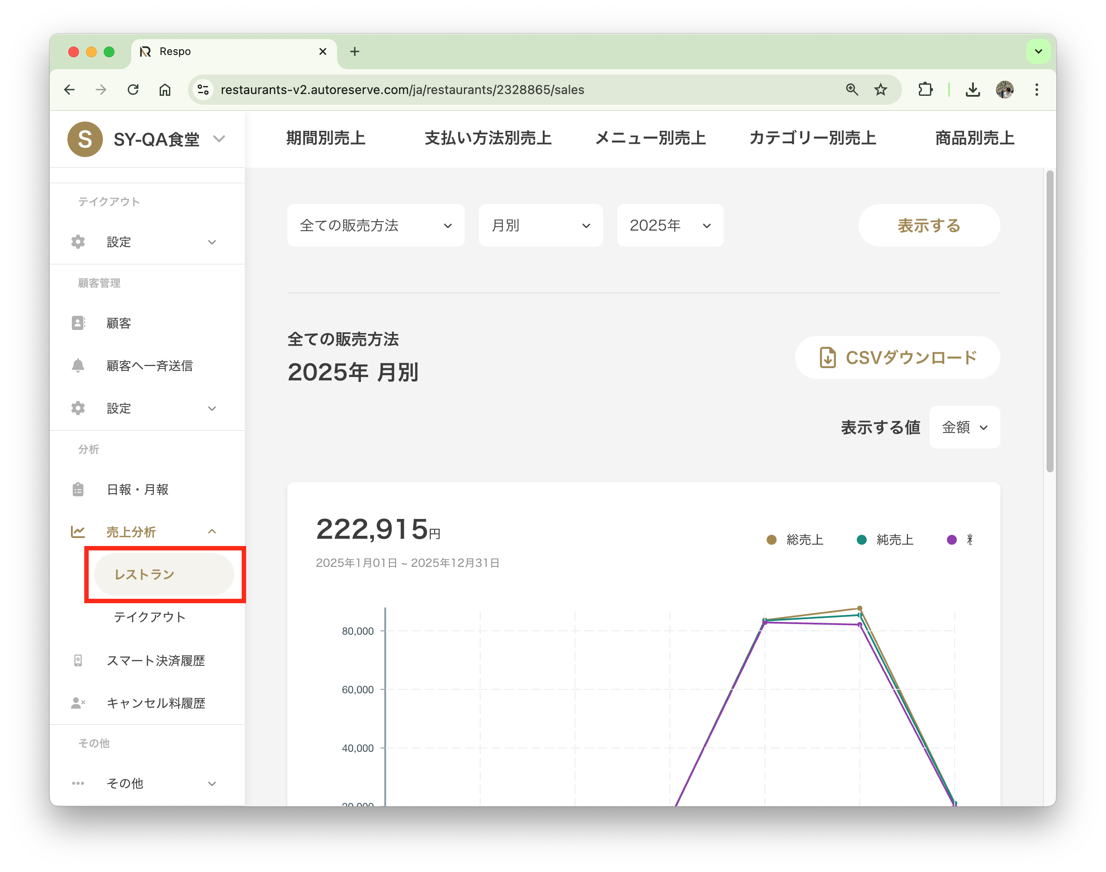Screen dimensions: 1106x872
Task: Switch to メニュー別売上 tab
Action: 650,138
